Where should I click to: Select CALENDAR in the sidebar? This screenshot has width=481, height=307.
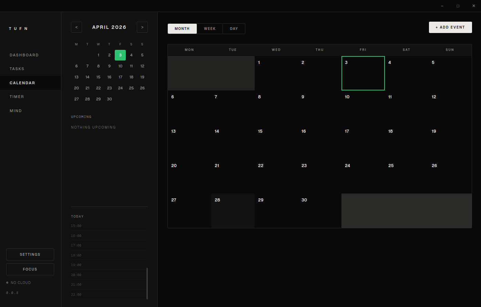tap(22, 83)
